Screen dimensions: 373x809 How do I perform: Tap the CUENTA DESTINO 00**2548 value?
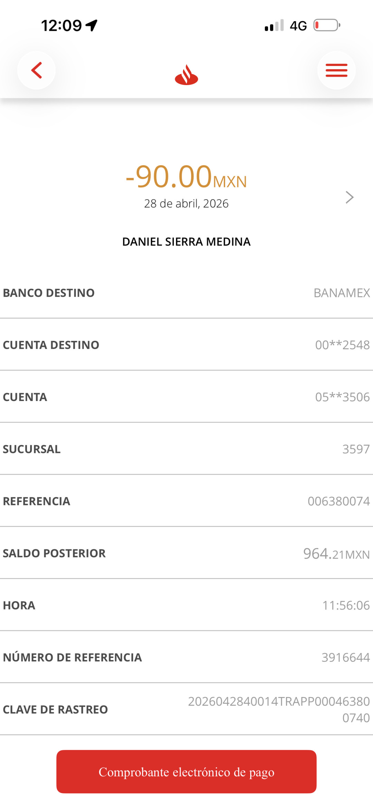(342, 345)
